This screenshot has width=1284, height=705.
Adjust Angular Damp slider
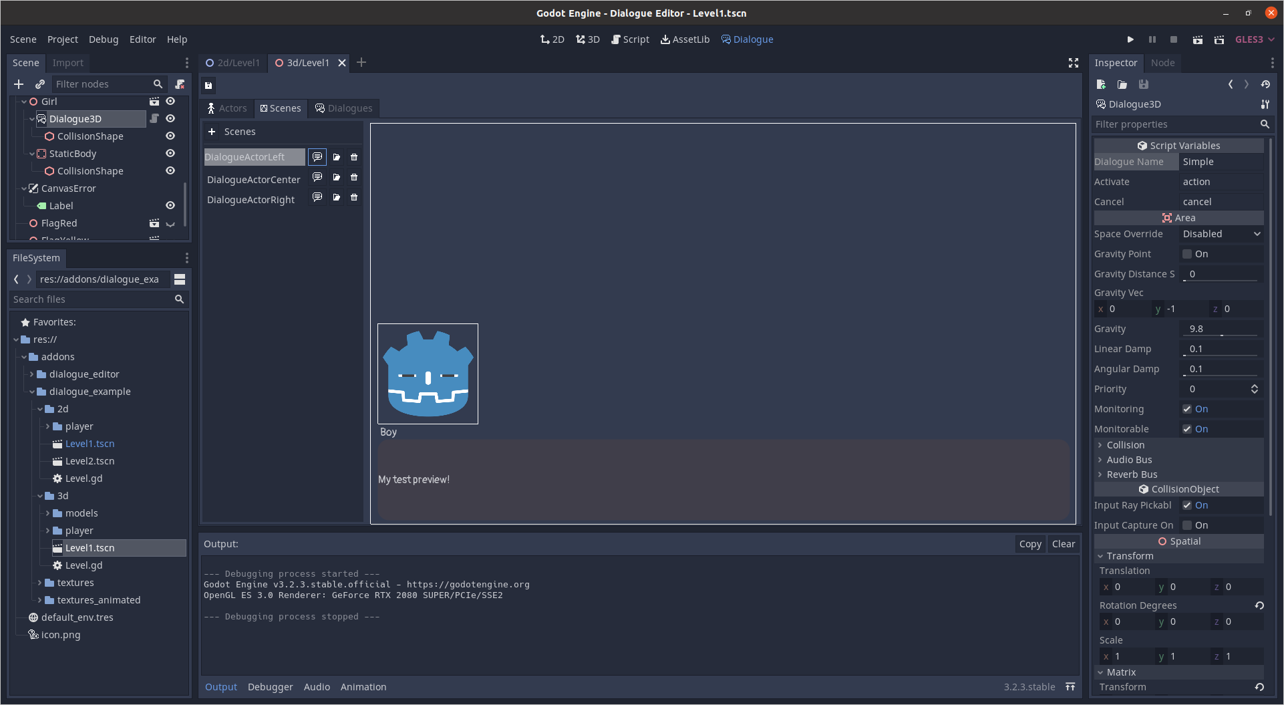[x=1221, y=375]
